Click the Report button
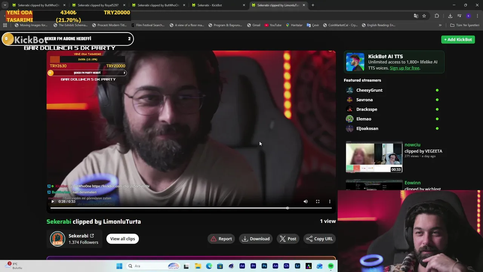 click(x=221, y=239)
